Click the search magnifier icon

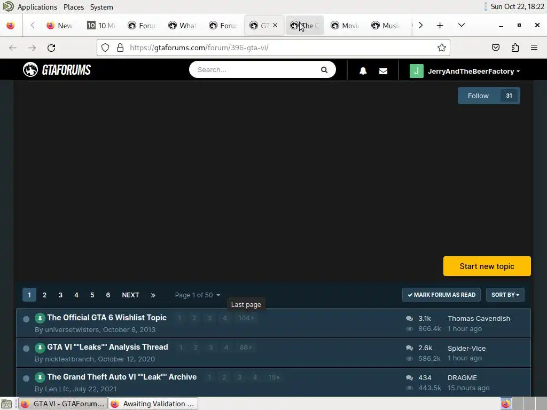click(324, 70)
